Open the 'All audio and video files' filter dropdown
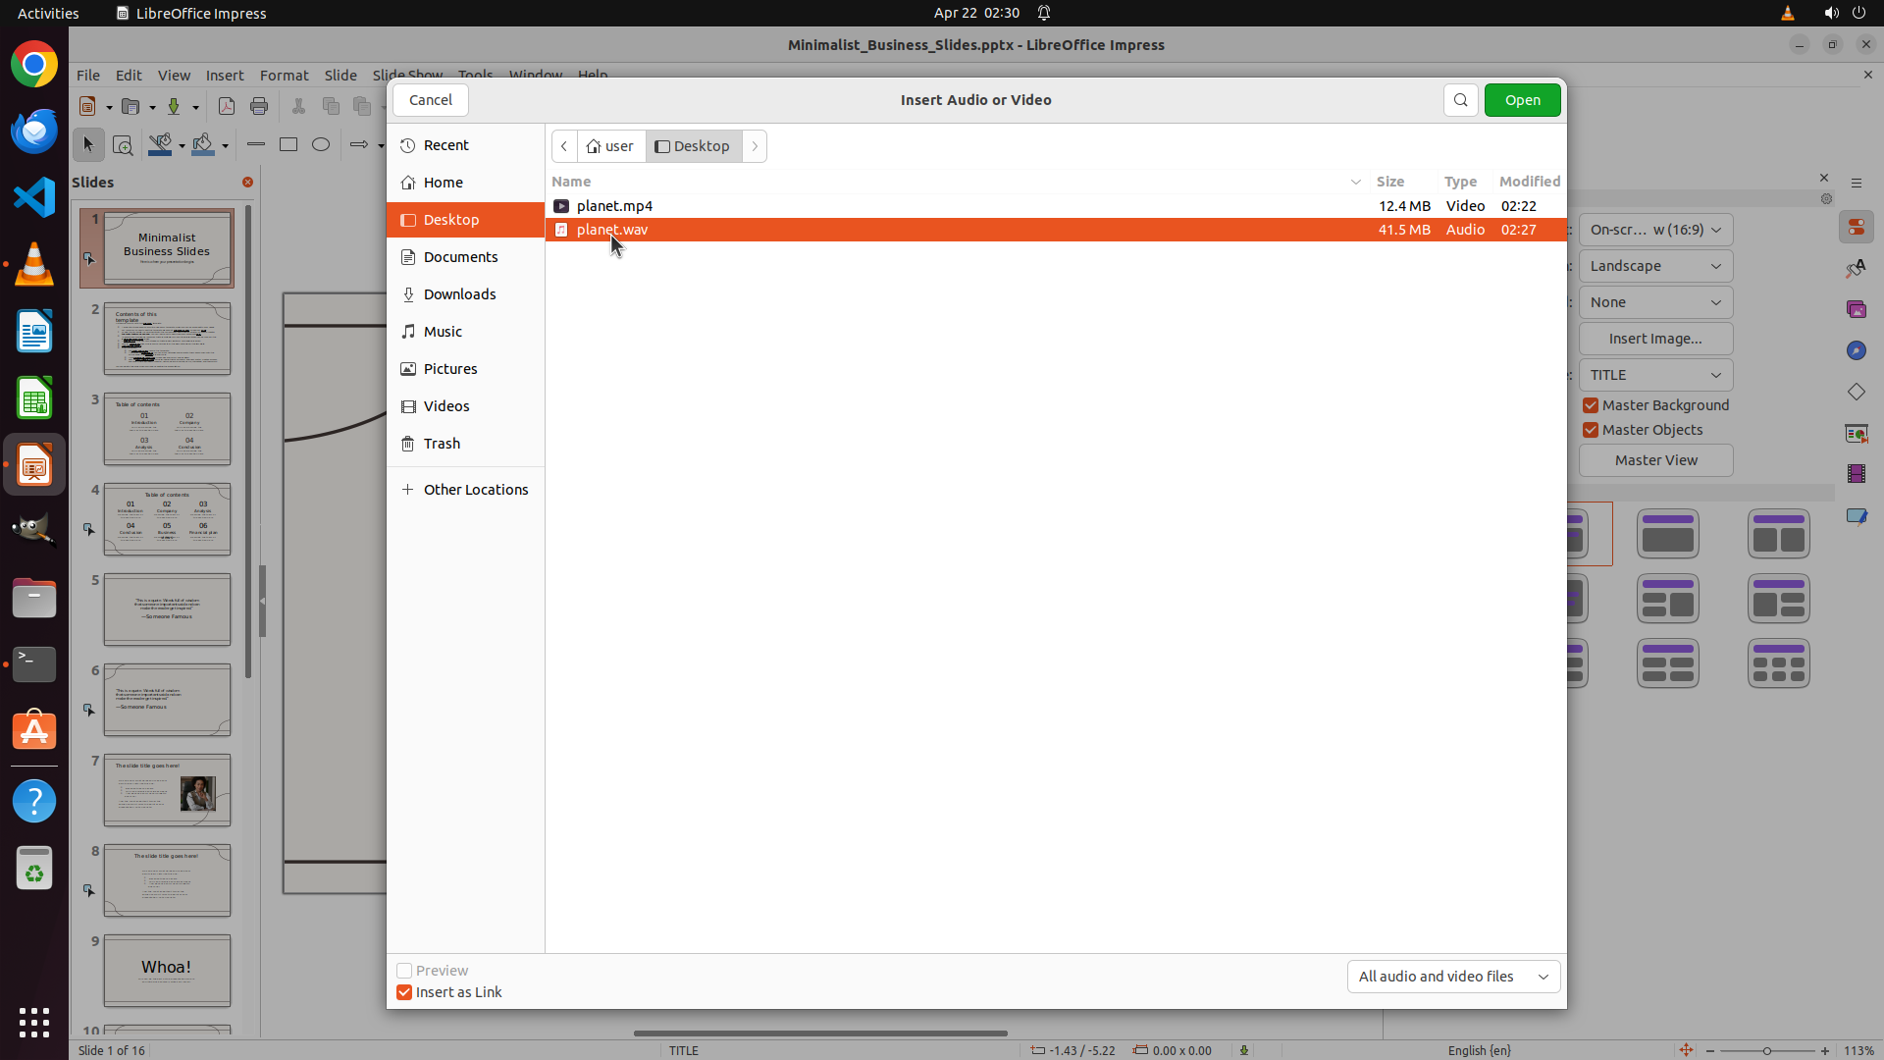Image resolution: width=1884 pixels, height=1060 pixels. (1453, 977)
